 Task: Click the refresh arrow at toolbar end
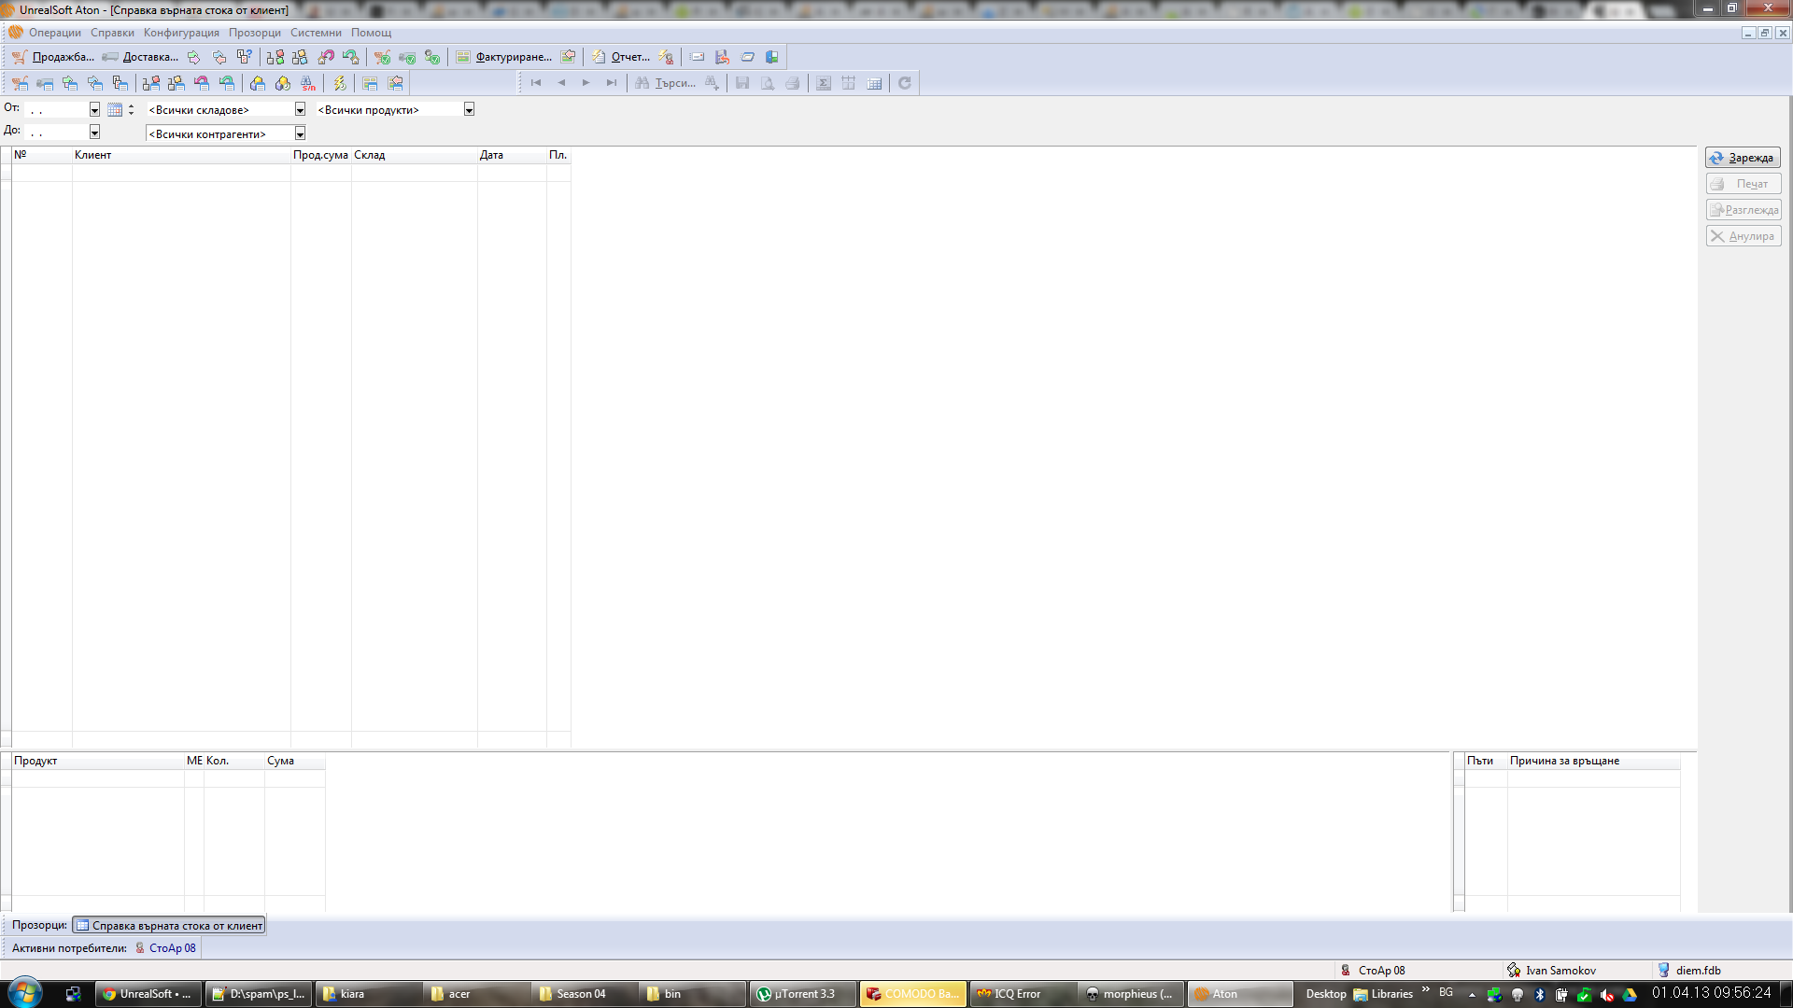click(x=904, y=83)
